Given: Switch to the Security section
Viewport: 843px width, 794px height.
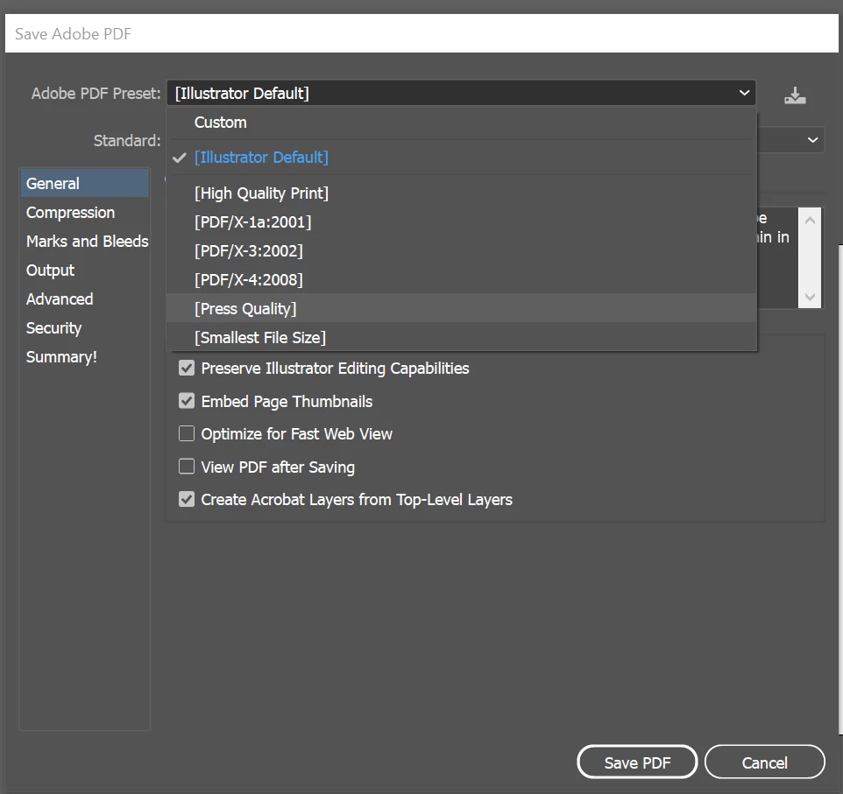Looking at the screenshot, I should click(85, 327).
